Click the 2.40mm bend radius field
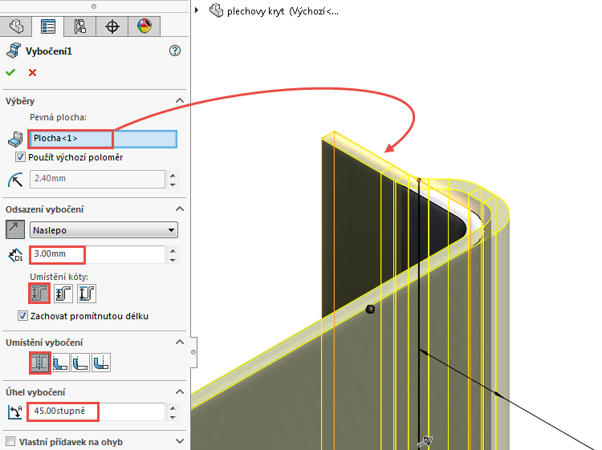Screen dimensions: 602x450 coord(97,179)
